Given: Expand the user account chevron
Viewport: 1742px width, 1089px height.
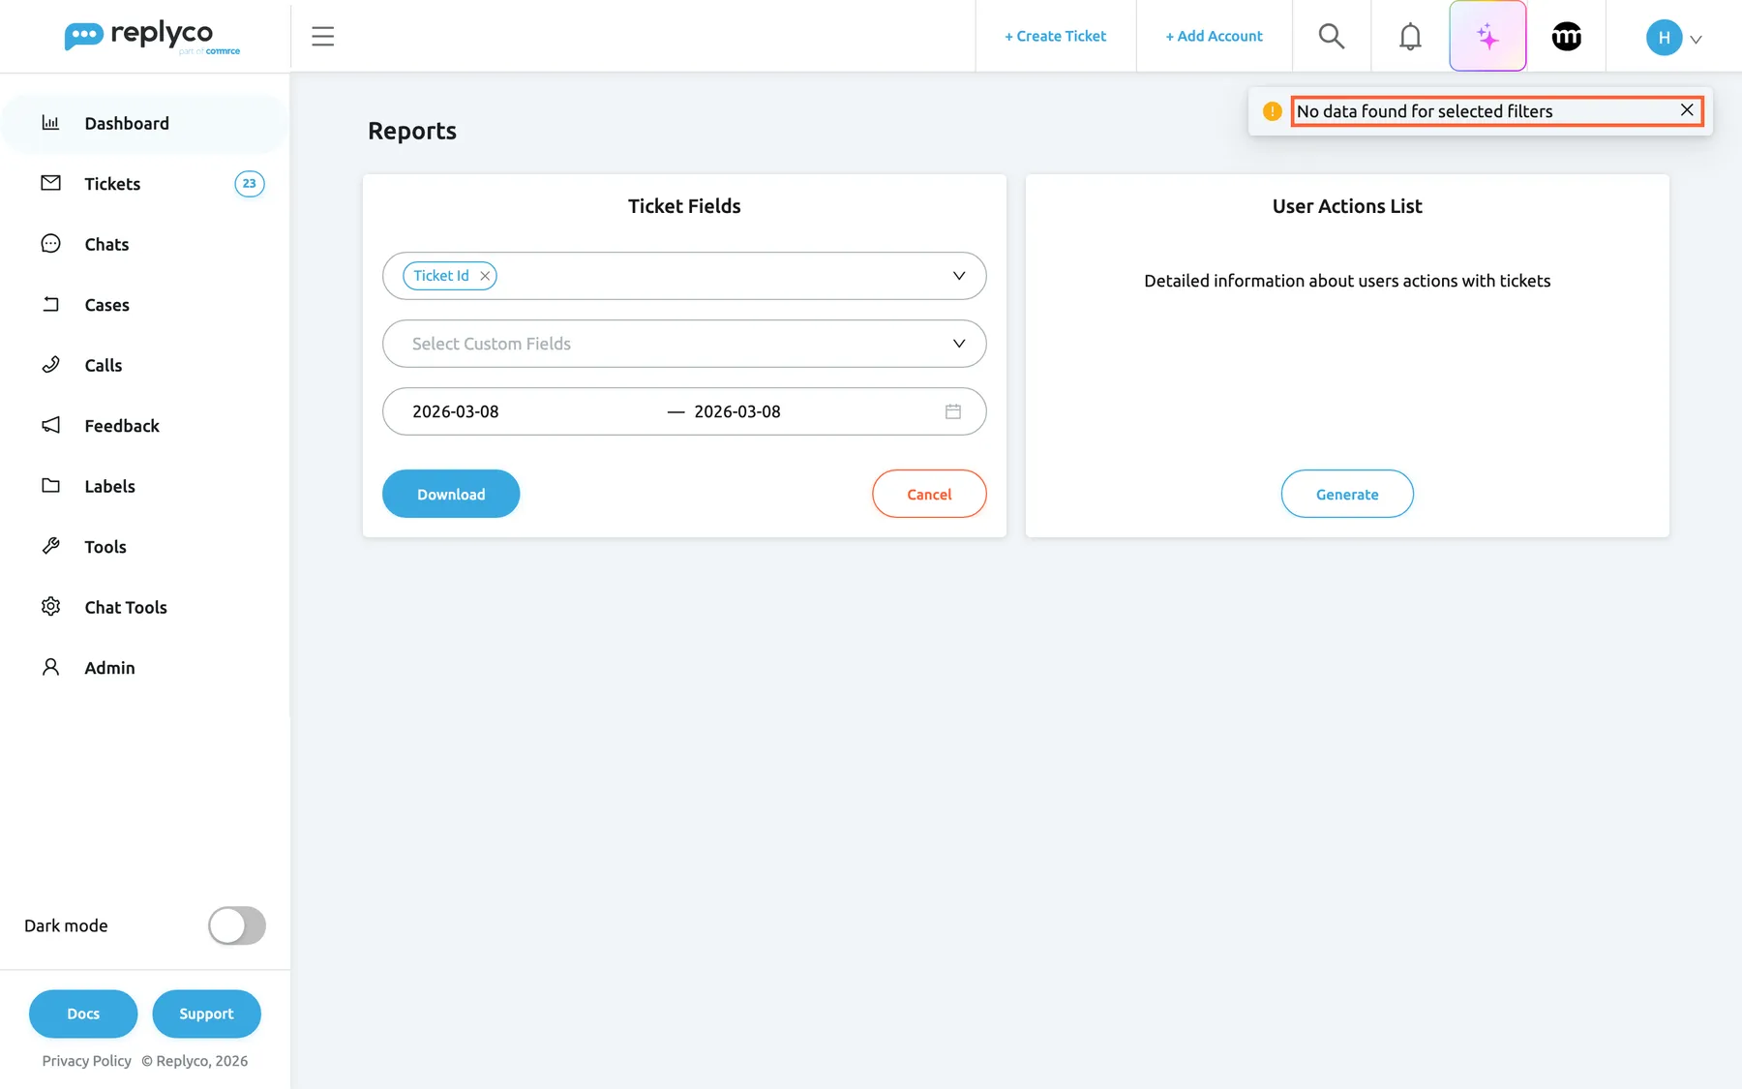Looking at the screenshot, I should 1696,40.
